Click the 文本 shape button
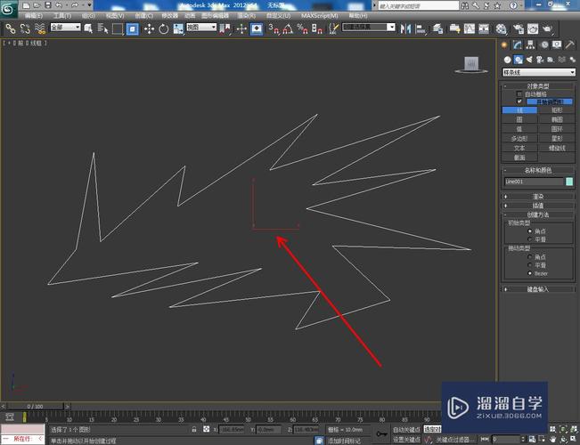 click(519, 149)
